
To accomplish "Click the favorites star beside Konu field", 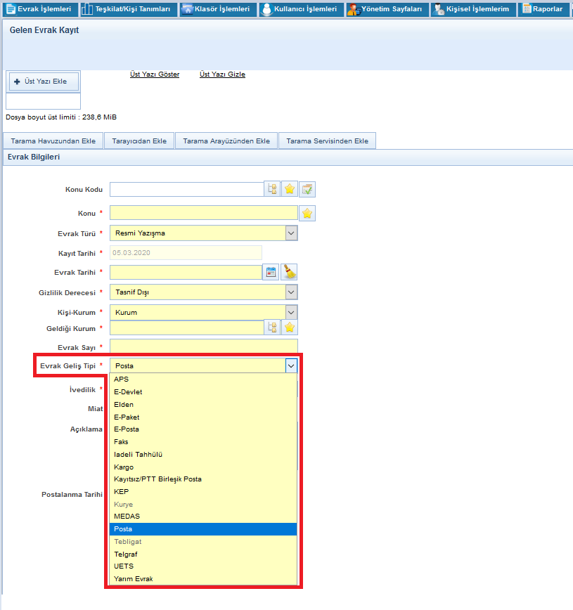I will click(x=307, y=214).
